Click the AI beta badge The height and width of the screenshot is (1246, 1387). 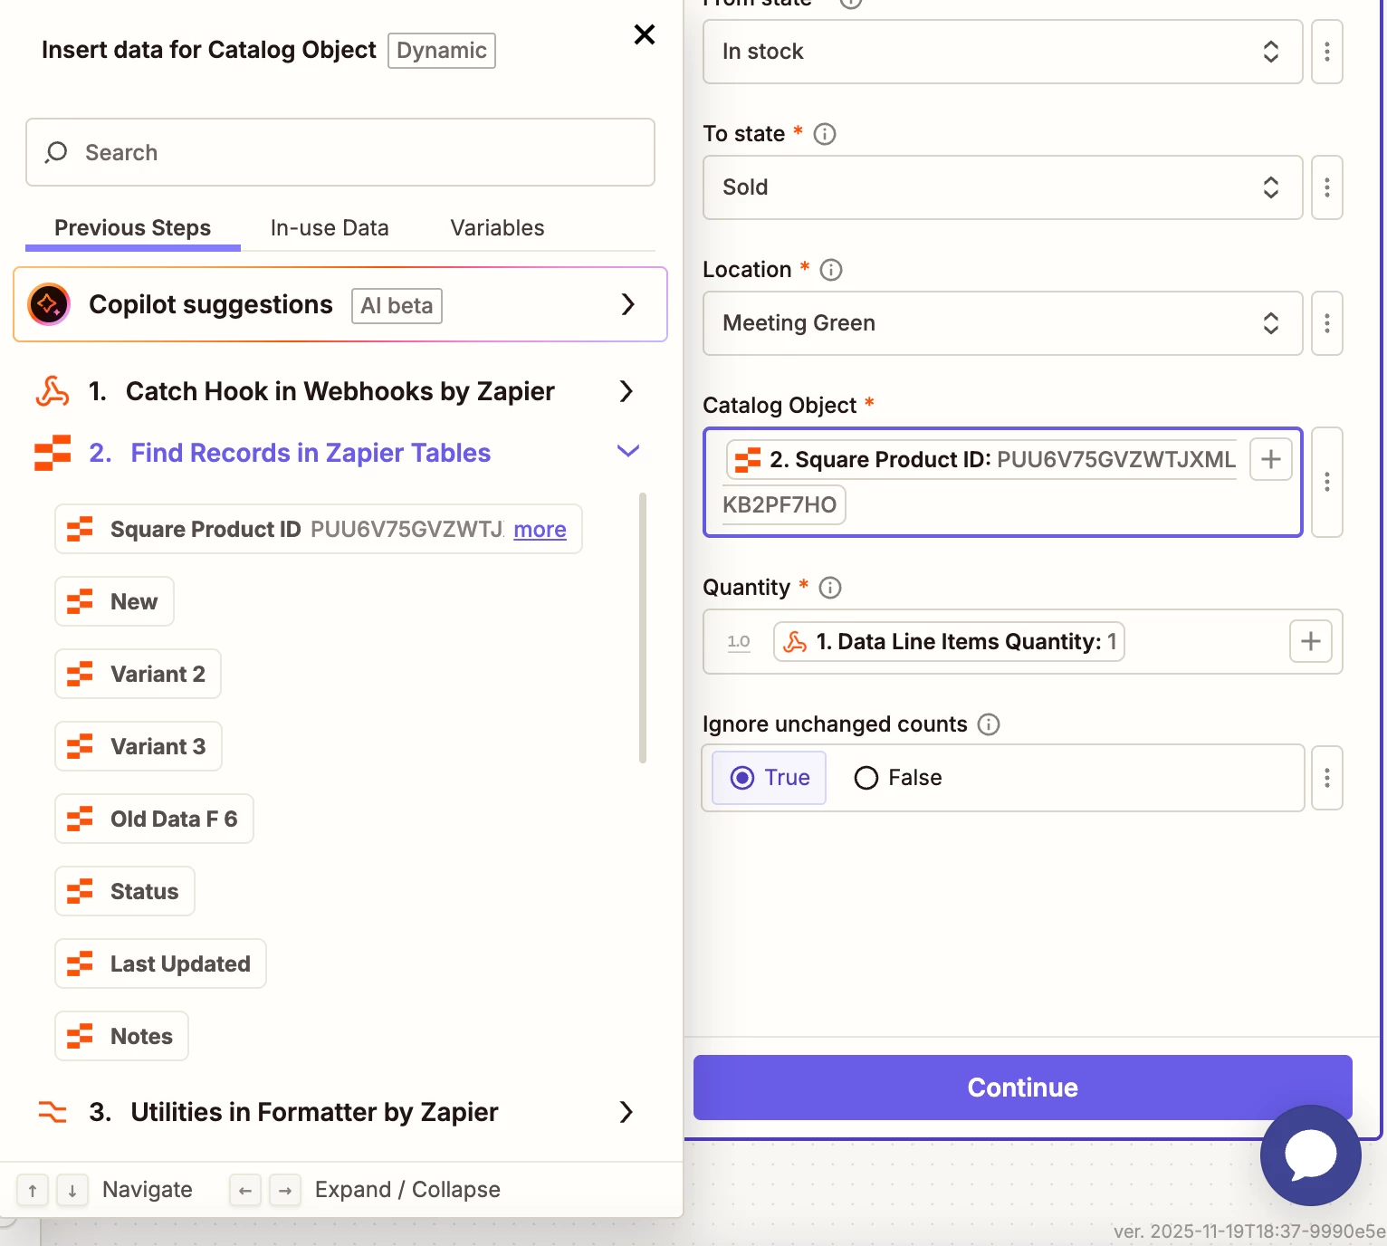coord(397,306)
